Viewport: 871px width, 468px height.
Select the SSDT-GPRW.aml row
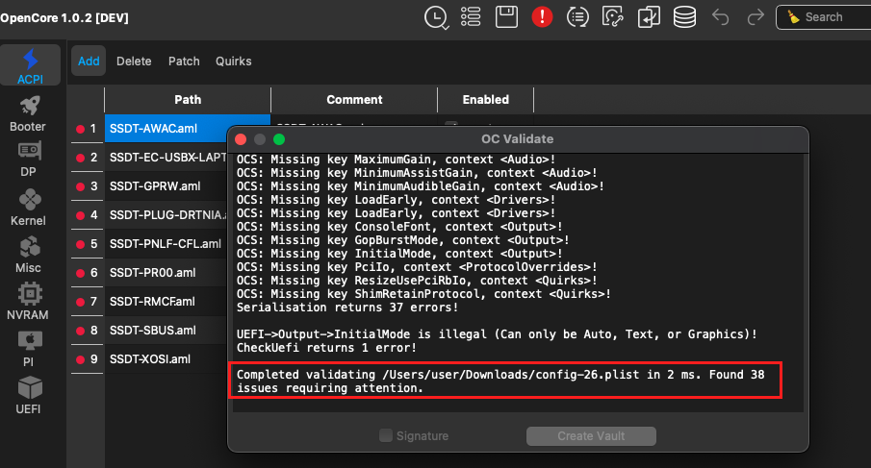click(167, 186)
